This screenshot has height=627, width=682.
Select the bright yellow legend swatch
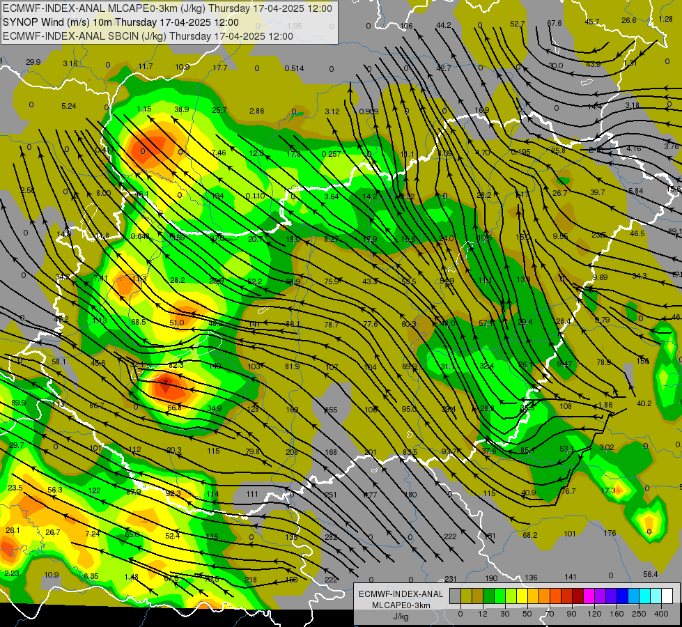pos(522,596)
